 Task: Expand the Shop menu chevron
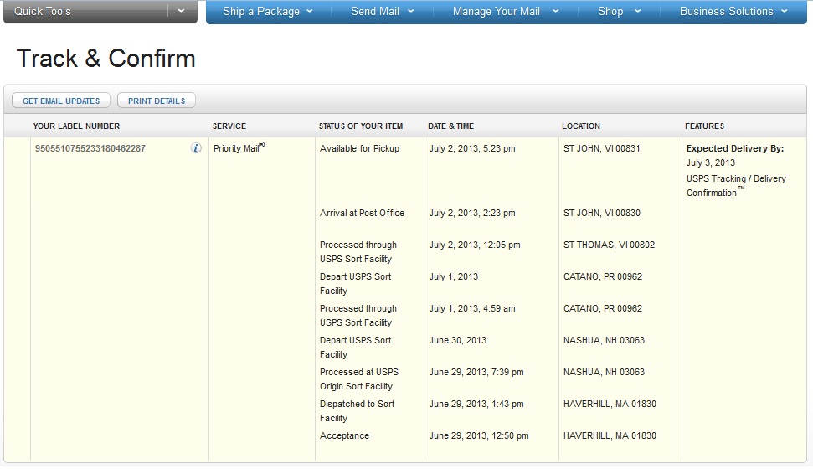point(638,12)
